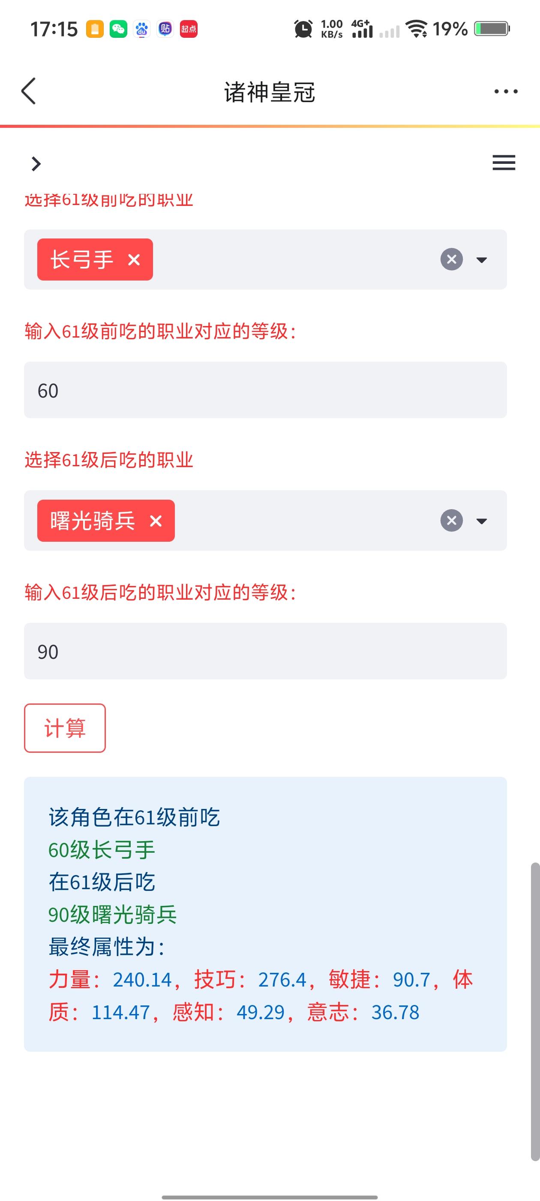This screenshot has width=540, height=1201.
Task: Tap the 诸神皇冠 page title
Action: click(x=270, y=92)
